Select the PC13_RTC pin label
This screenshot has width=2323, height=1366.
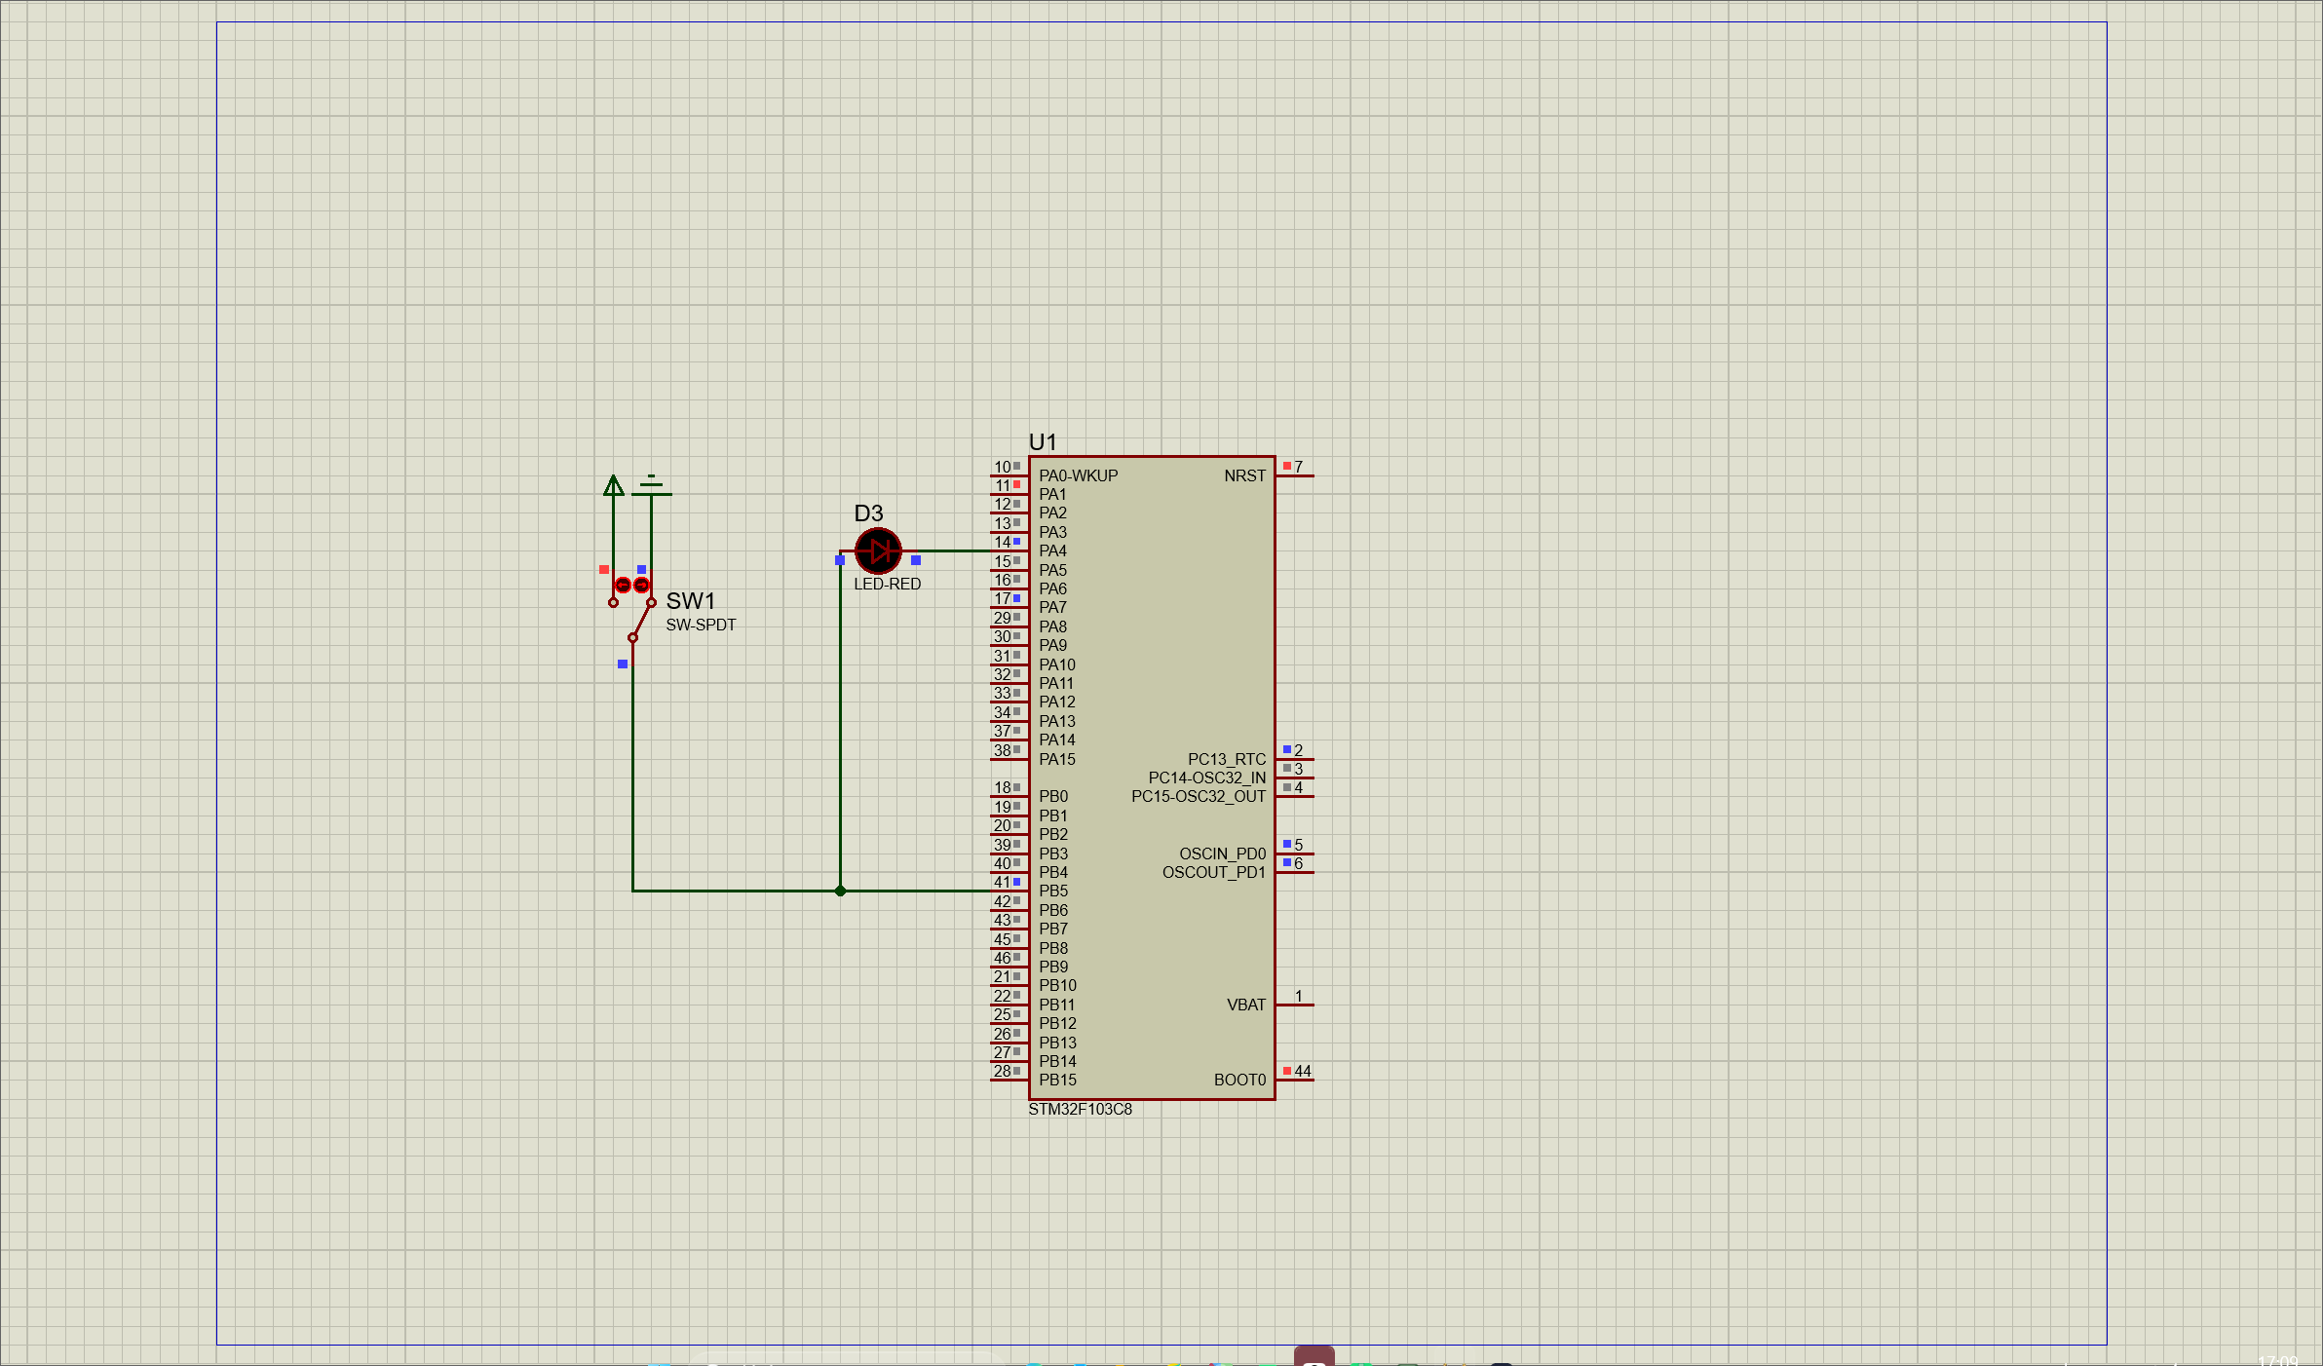point(1227,759)
